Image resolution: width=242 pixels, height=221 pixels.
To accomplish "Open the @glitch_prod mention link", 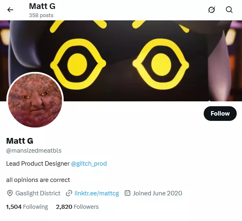I will point(89,164).
